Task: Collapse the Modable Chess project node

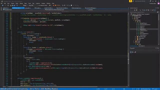Action: [131, 16]
